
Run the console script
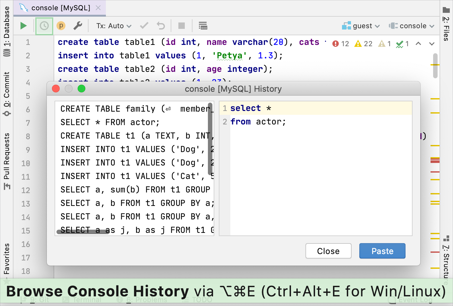point(23,26)
